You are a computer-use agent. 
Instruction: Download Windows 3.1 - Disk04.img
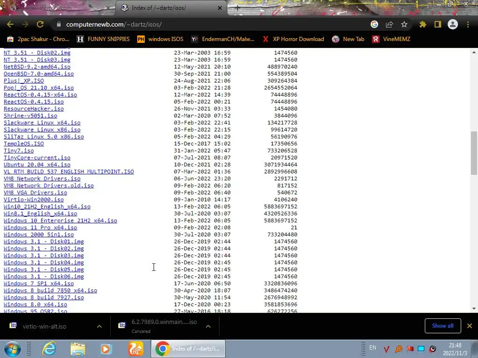coord(43,263)
